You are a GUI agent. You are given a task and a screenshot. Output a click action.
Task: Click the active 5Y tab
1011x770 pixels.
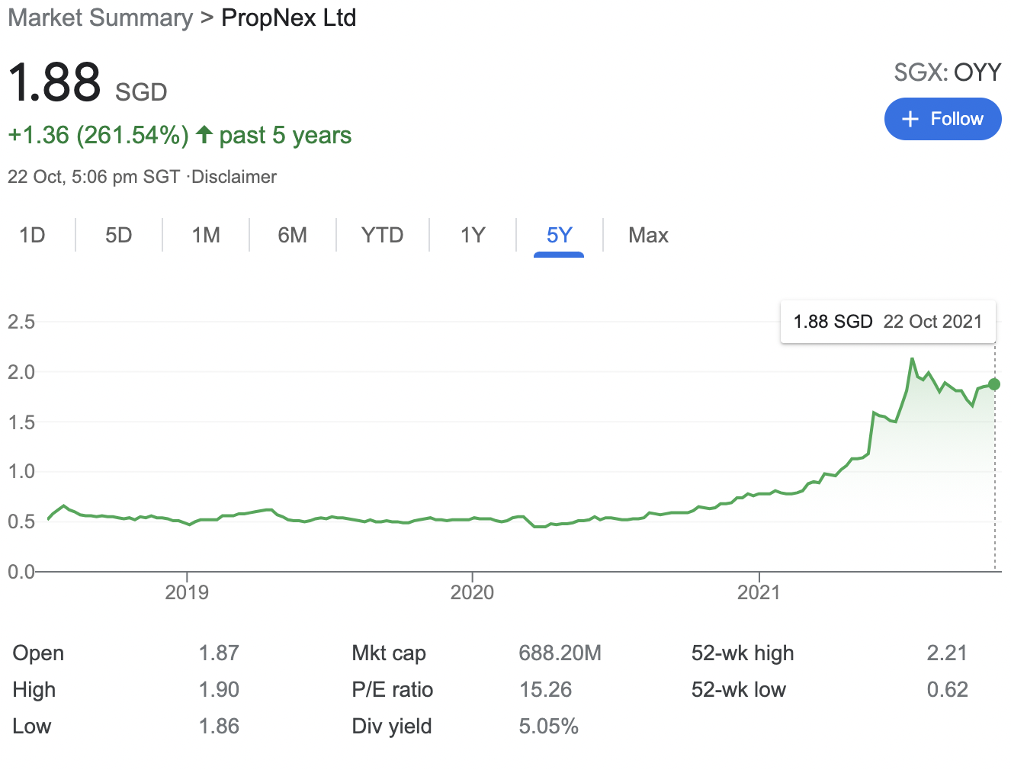[x=559, y=235]
